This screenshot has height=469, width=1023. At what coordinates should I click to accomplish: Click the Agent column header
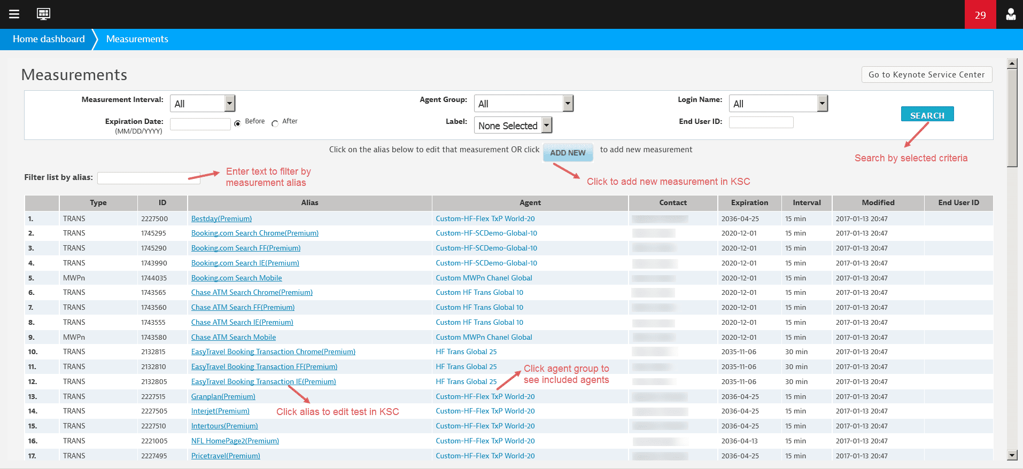pos(530,202)
